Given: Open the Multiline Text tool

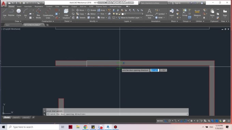Looking at the screenshot, I should (x=149, y=14).
